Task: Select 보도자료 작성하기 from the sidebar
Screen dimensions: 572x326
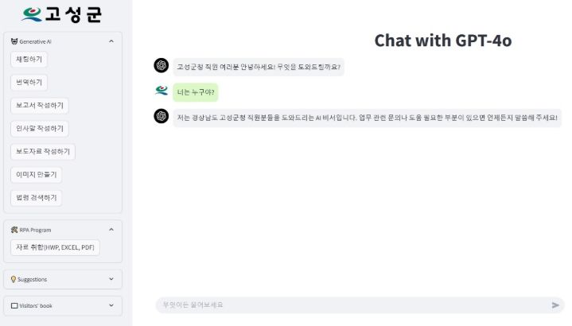Action: click(43, 151)
